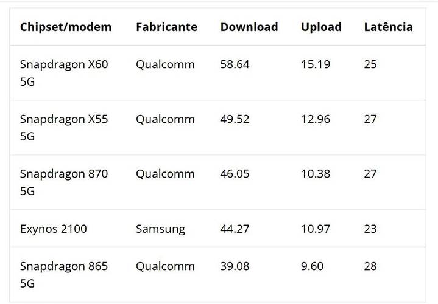
Task: Click upload value 9.60
Action: pyautogui.click(x=313, y=266)
